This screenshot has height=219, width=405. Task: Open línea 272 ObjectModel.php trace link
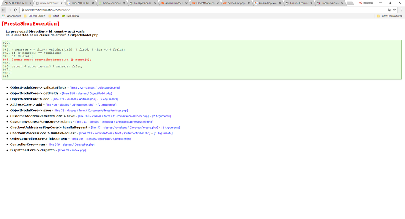pyautogui.click(x=95, y=88)
